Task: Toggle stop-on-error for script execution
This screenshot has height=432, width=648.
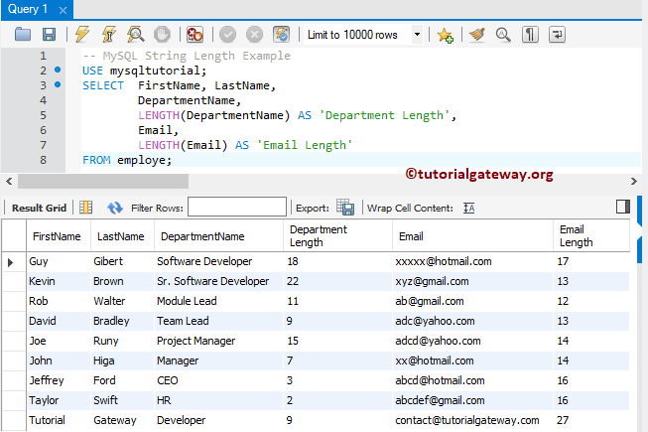Action: pos(195,35)
